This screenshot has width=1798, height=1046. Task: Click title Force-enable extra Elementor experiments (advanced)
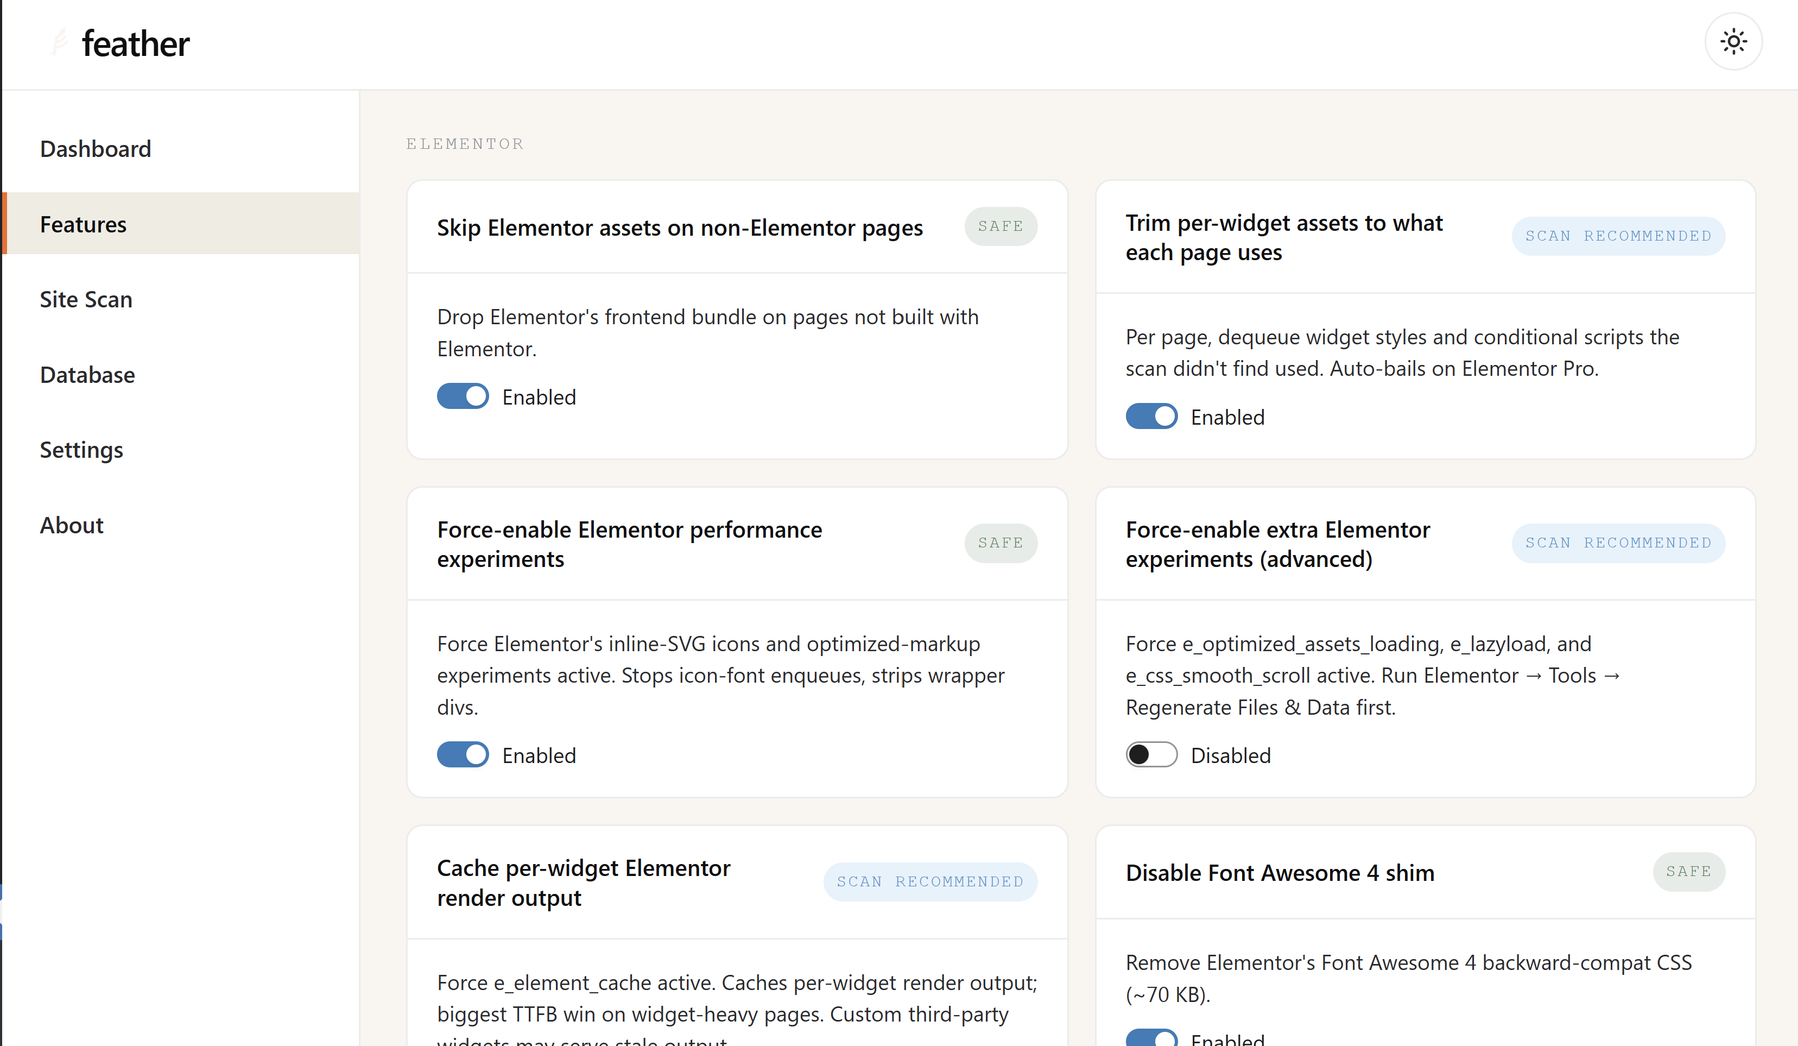tap(1278, 544)
